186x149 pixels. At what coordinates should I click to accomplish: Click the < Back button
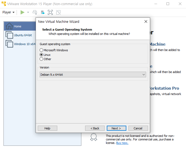coord(95,128)
